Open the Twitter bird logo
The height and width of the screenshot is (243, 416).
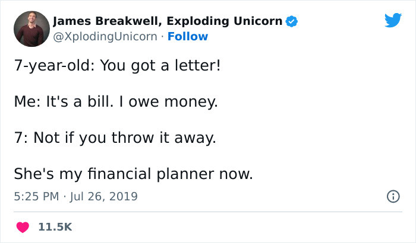pos(393,21)
